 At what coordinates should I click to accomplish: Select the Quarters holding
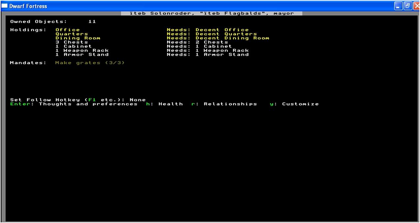pyautogui.click(x=72, y=34)
